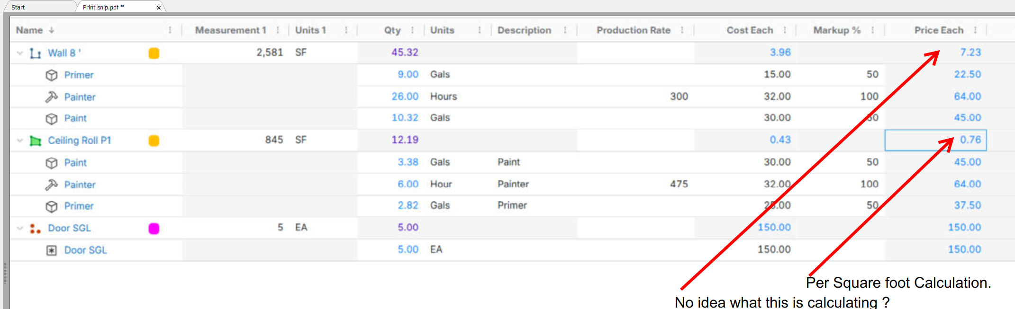The height and width of the screenshot is (309, 1015).
Task: Click the magenta Door SGL color swatch
Action: [154, 229]
